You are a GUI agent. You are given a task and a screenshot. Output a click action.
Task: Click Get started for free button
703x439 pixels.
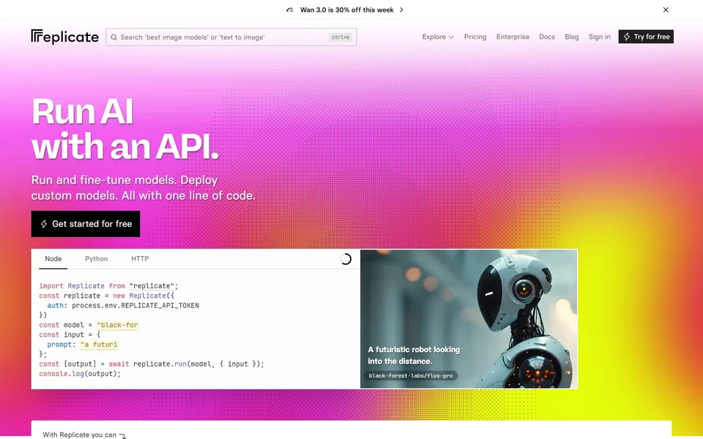[86, 224]
